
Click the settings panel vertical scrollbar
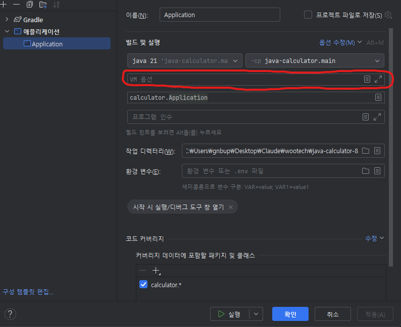coord(391,147)
